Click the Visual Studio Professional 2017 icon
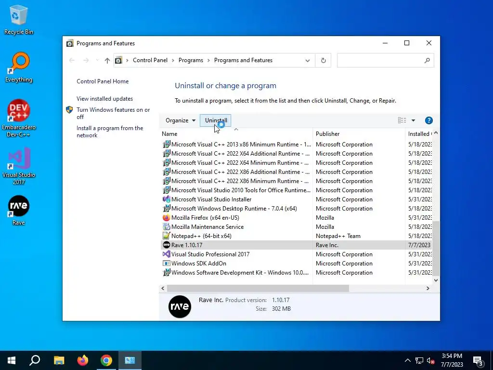The image size is (493, 370). [166, 254]
